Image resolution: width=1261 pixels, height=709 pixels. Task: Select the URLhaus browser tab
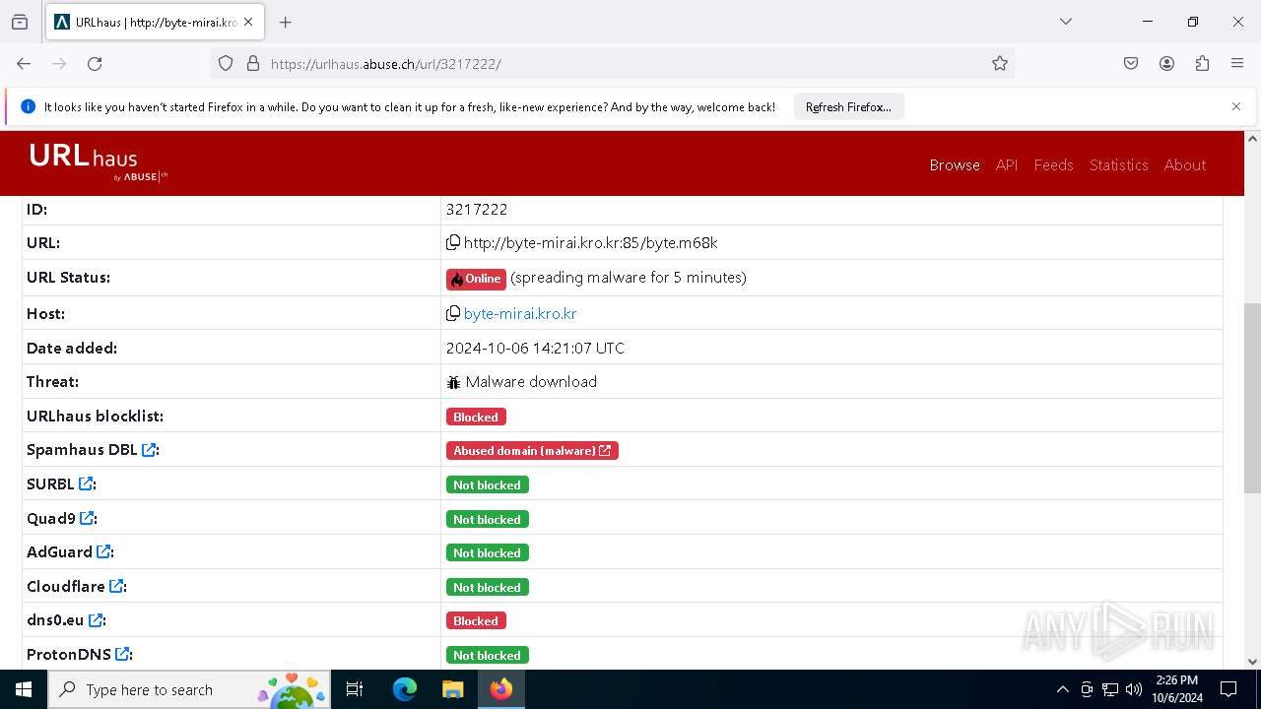[x=154, y=22]
